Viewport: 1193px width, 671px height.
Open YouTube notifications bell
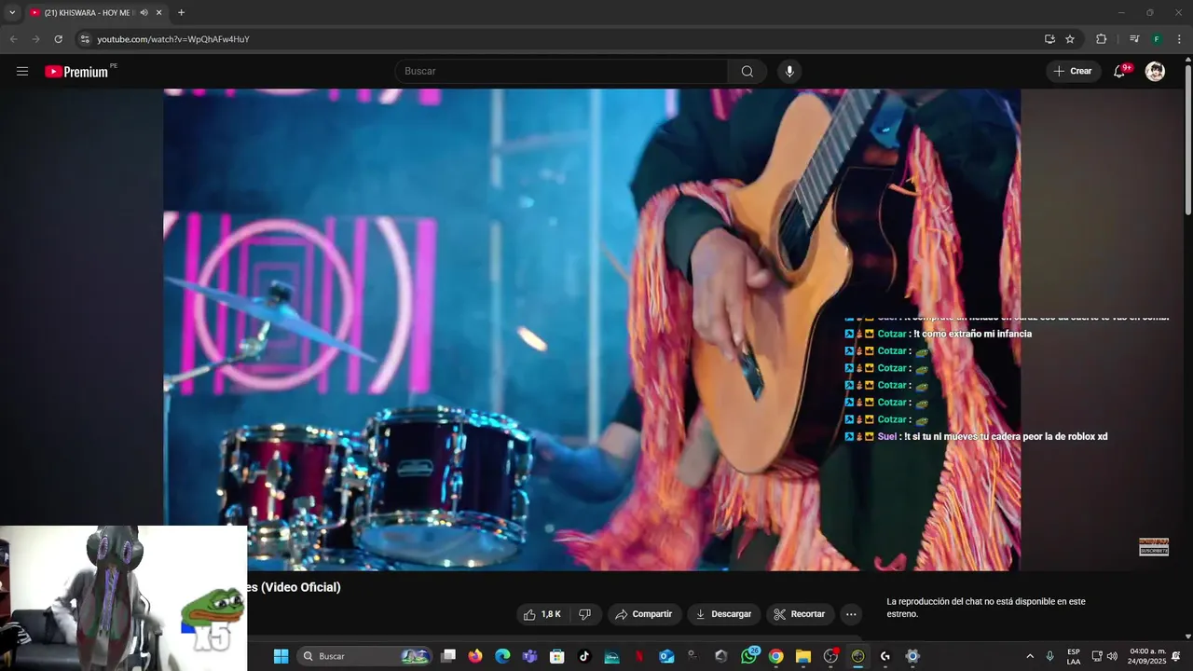pyautogui.click(x=1120, y=72)
